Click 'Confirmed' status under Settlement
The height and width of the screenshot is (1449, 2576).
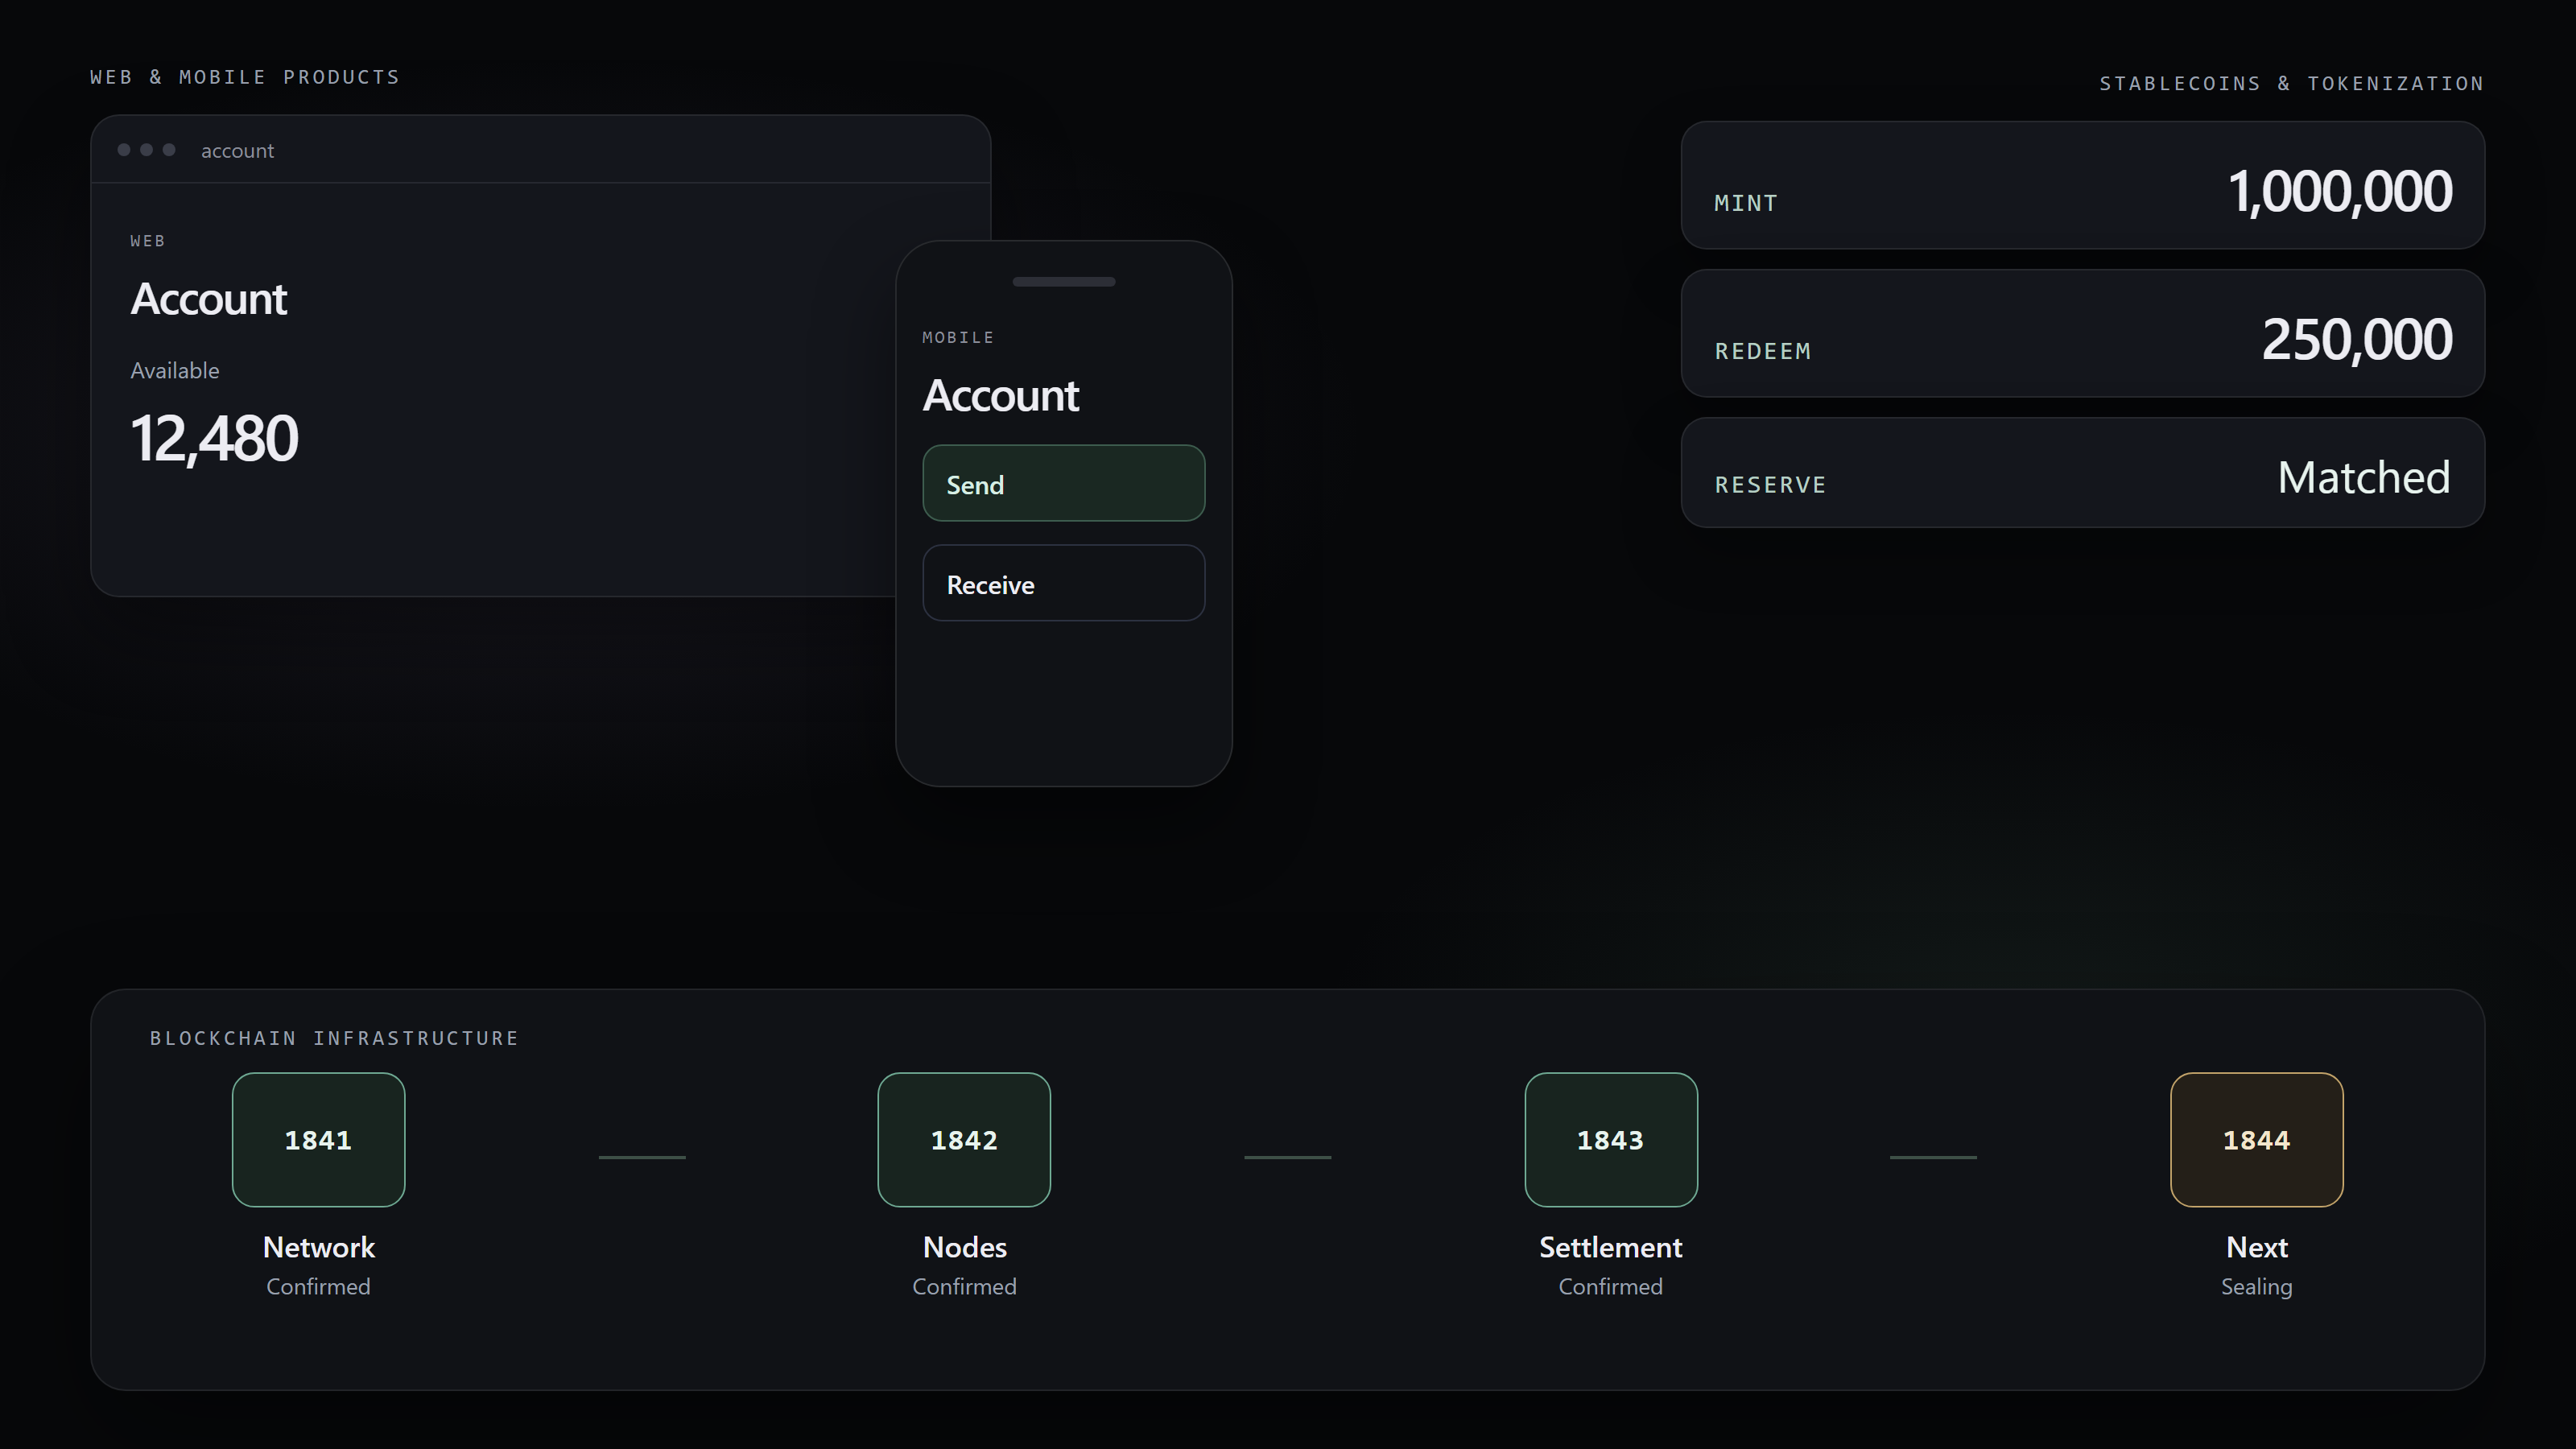1610,1287
